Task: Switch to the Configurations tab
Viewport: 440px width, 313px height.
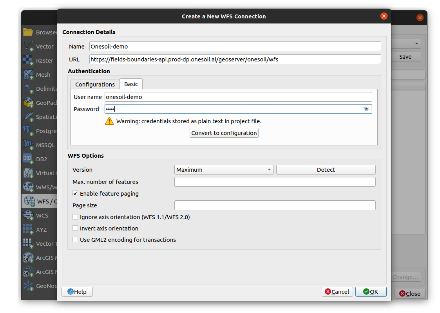Action: [95, 85]
